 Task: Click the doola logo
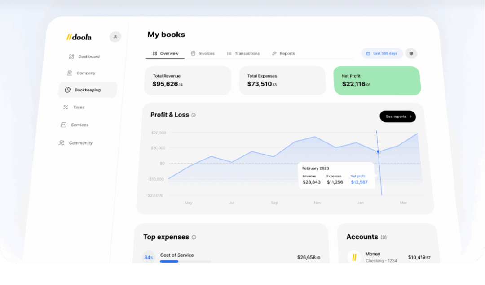[x=79, y=37]
